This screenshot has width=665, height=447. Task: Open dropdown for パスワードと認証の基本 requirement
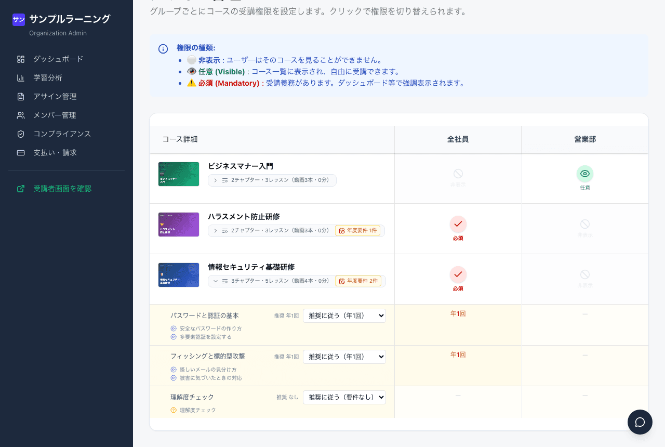tap(344, 315)
